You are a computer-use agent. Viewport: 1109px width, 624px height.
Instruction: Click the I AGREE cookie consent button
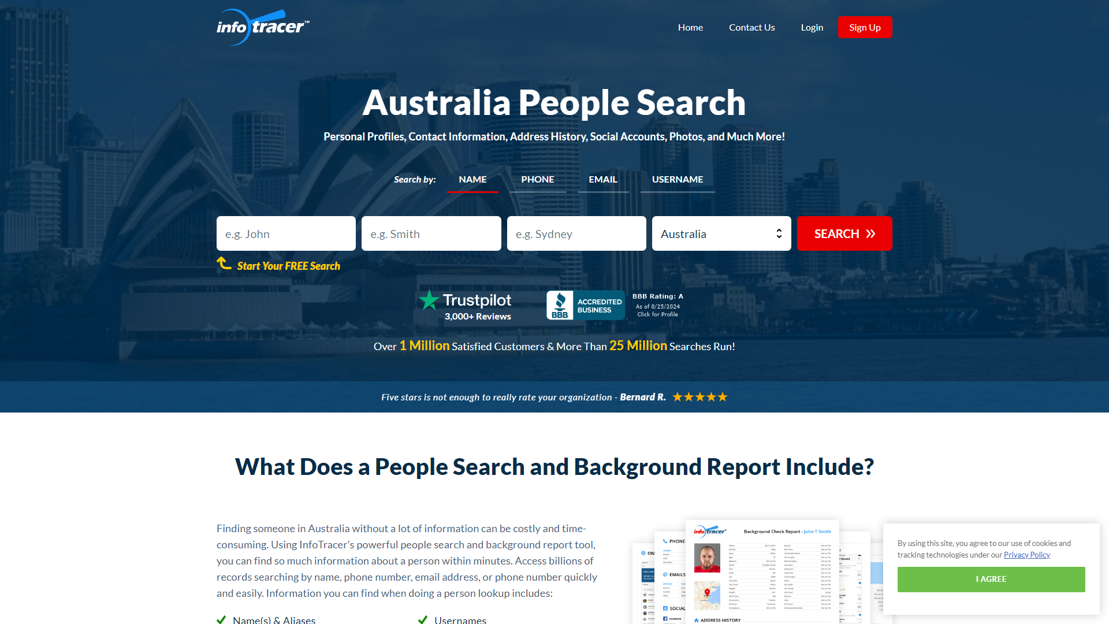point(991,578)
